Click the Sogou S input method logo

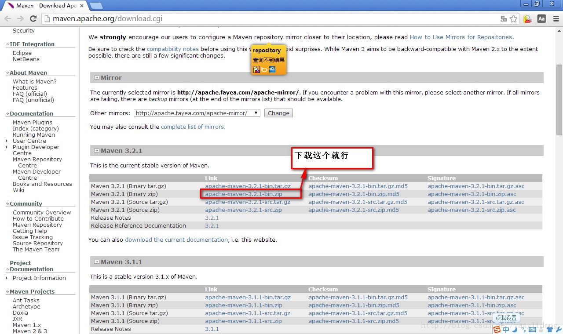pos(497,329)
